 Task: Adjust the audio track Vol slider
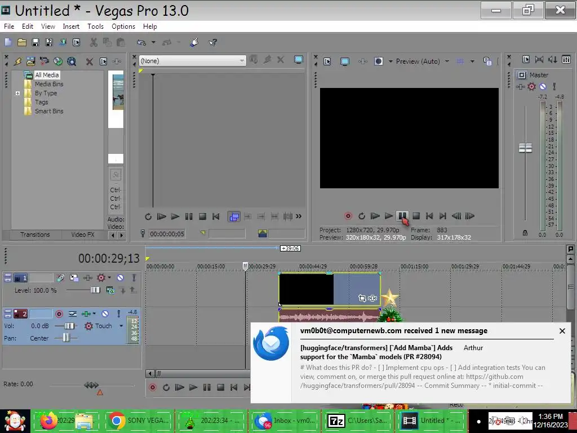pos(69,326)
